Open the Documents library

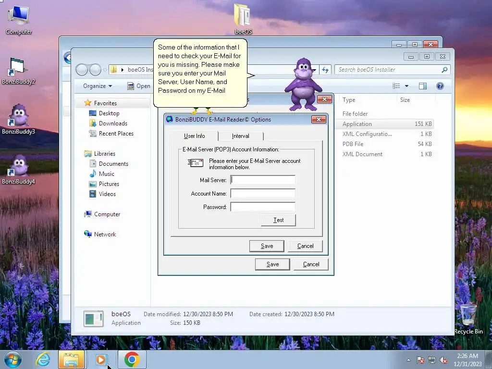pos(113,163)
